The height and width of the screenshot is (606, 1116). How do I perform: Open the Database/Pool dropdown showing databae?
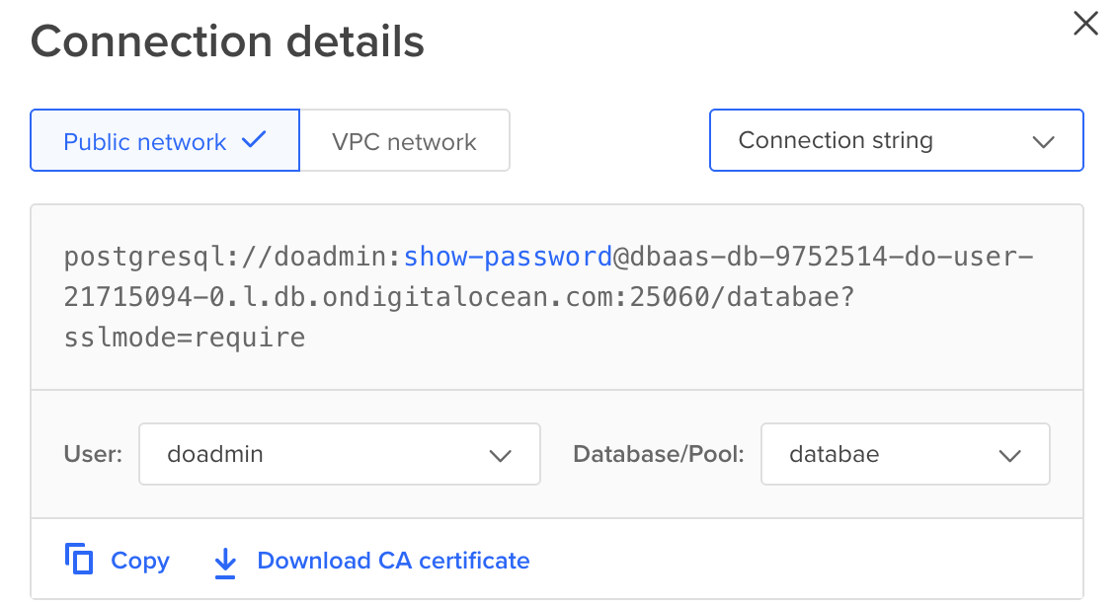point(905,454)
